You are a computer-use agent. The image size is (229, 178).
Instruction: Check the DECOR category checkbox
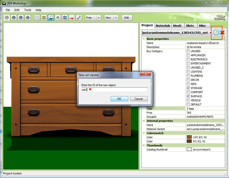(188, 80)
